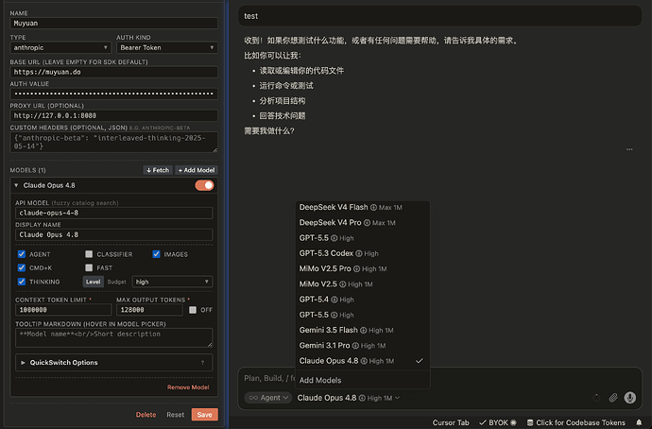Uncheck the IMAGES checkbox
This screenshot has width=652, height=429.
click(x=156, y=254)
